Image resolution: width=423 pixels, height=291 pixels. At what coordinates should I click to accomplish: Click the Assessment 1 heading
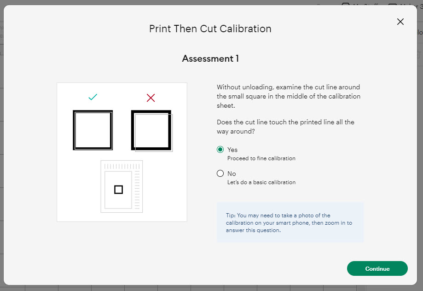coord(210,58)
